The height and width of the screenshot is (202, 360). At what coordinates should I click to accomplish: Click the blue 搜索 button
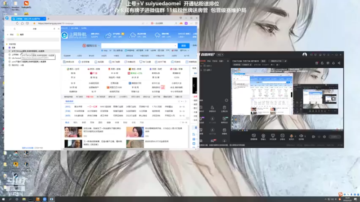click(x=184, y=46)
